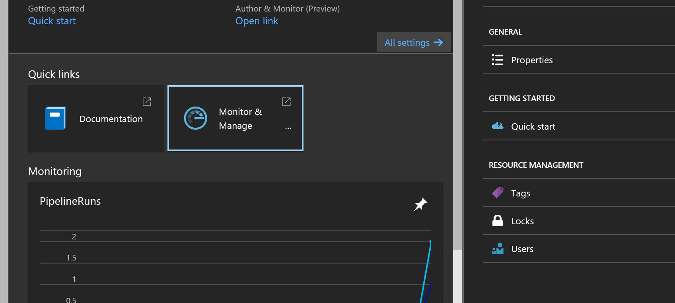Click the external-link icon on Documentation tile
Screen dimensions: 675x303
147,101
